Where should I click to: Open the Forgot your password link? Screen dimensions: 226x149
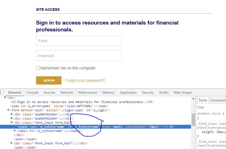pos(85,80)
